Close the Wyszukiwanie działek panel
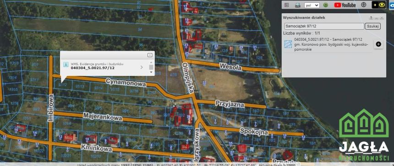The image size is (394, 166). [x=382, y=18]
